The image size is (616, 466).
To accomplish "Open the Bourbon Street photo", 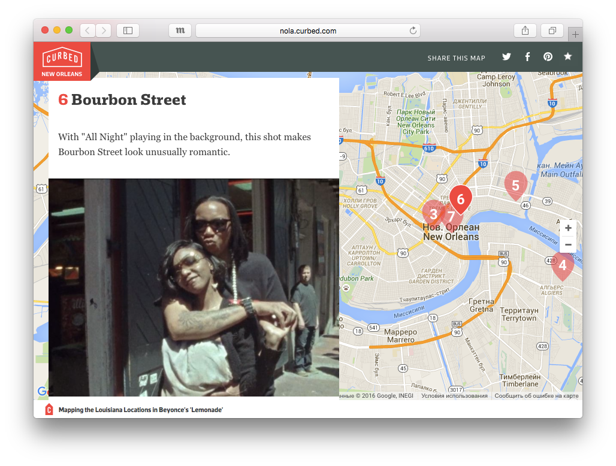I will coord(194,288).
